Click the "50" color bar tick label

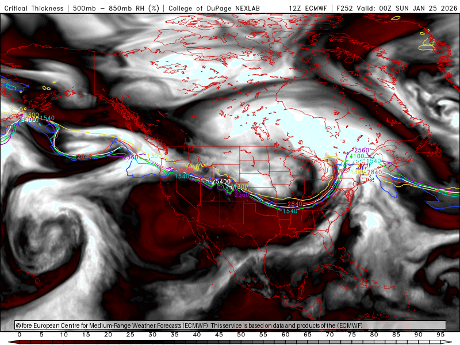tap(241, 335)
